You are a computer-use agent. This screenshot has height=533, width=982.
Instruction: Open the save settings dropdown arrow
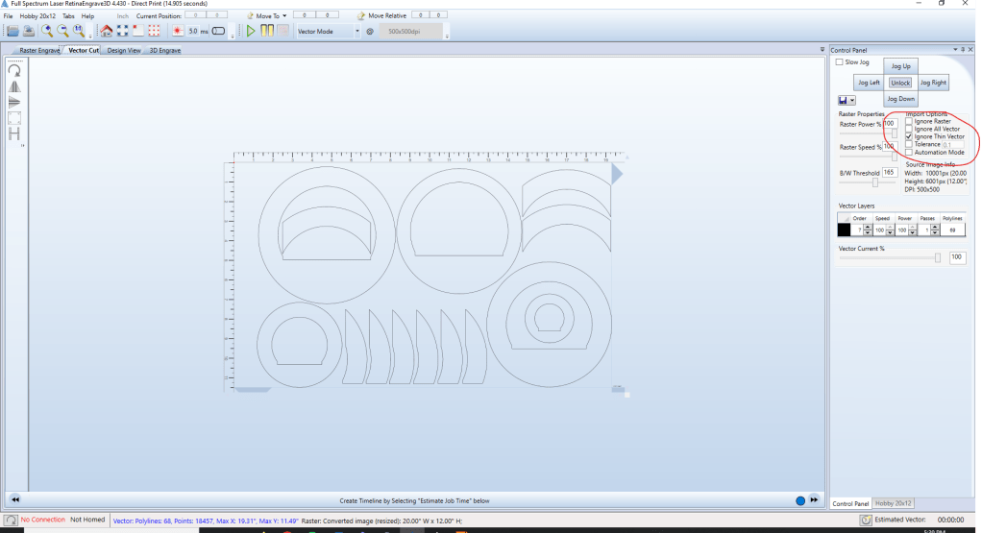point(853,100)
